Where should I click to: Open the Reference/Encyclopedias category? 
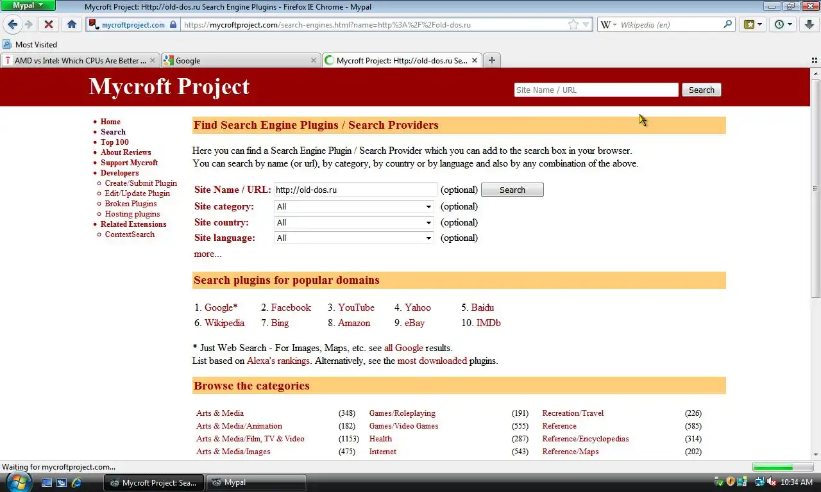[x=586, y=439]
